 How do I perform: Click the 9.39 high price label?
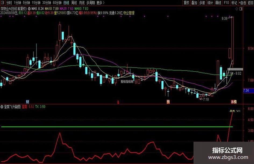[224, 19]
